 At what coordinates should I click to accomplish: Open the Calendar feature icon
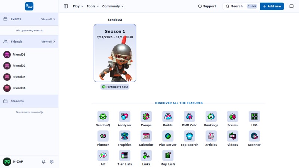(x=146, y=136)
